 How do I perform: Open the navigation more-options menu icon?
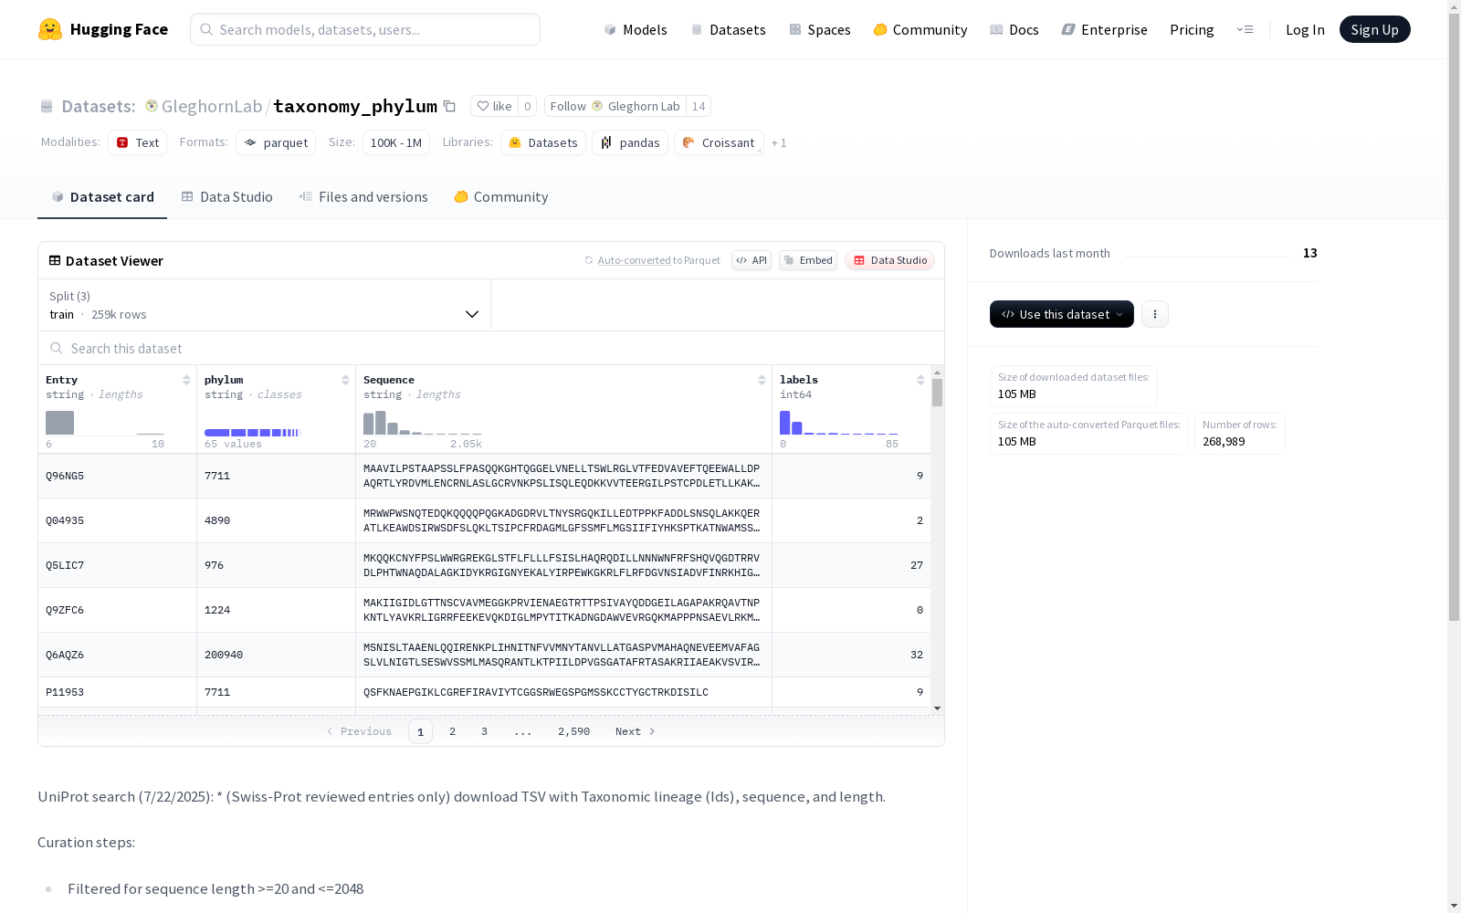(1245, 29)
